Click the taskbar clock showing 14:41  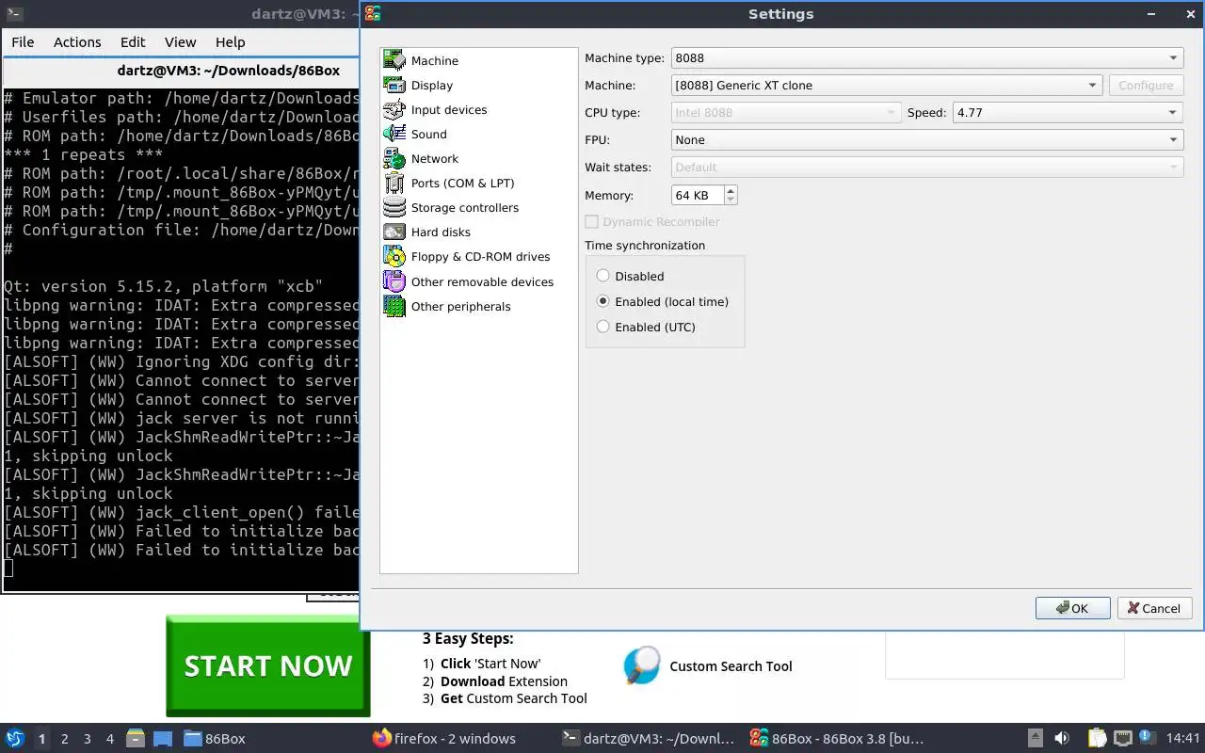click(x=1182, y=738)
